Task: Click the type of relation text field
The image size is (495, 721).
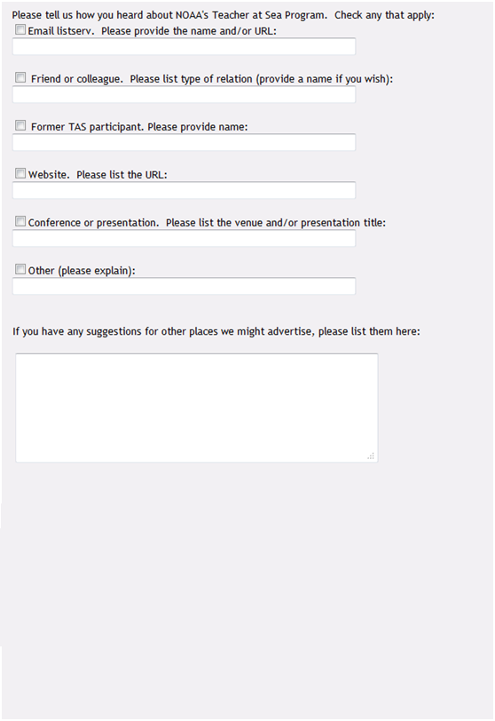Action: [x=184, y=94]
